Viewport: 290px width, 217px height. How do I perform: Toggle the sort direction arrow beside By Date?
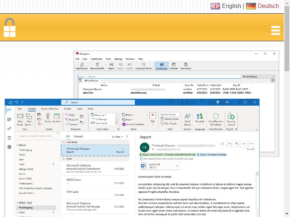click(127, 137)
